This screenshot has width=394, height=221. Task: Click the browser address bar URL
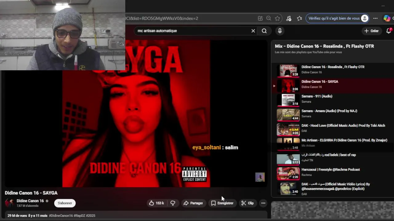[x=162, y=18]
